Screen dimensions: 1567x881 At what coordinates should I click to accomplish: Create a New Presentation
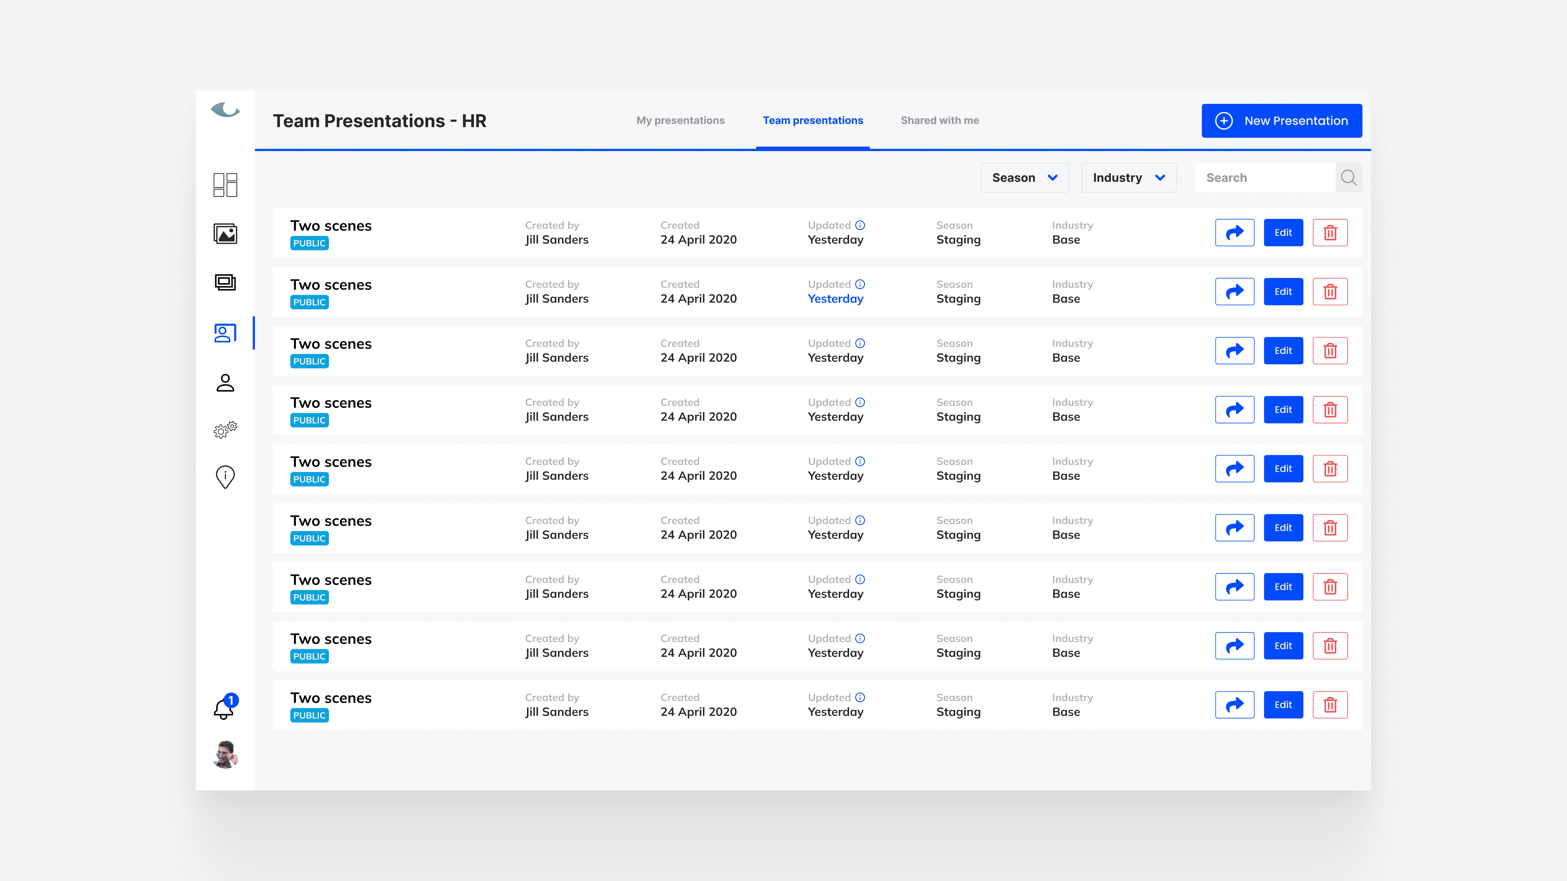point(1282,120)
